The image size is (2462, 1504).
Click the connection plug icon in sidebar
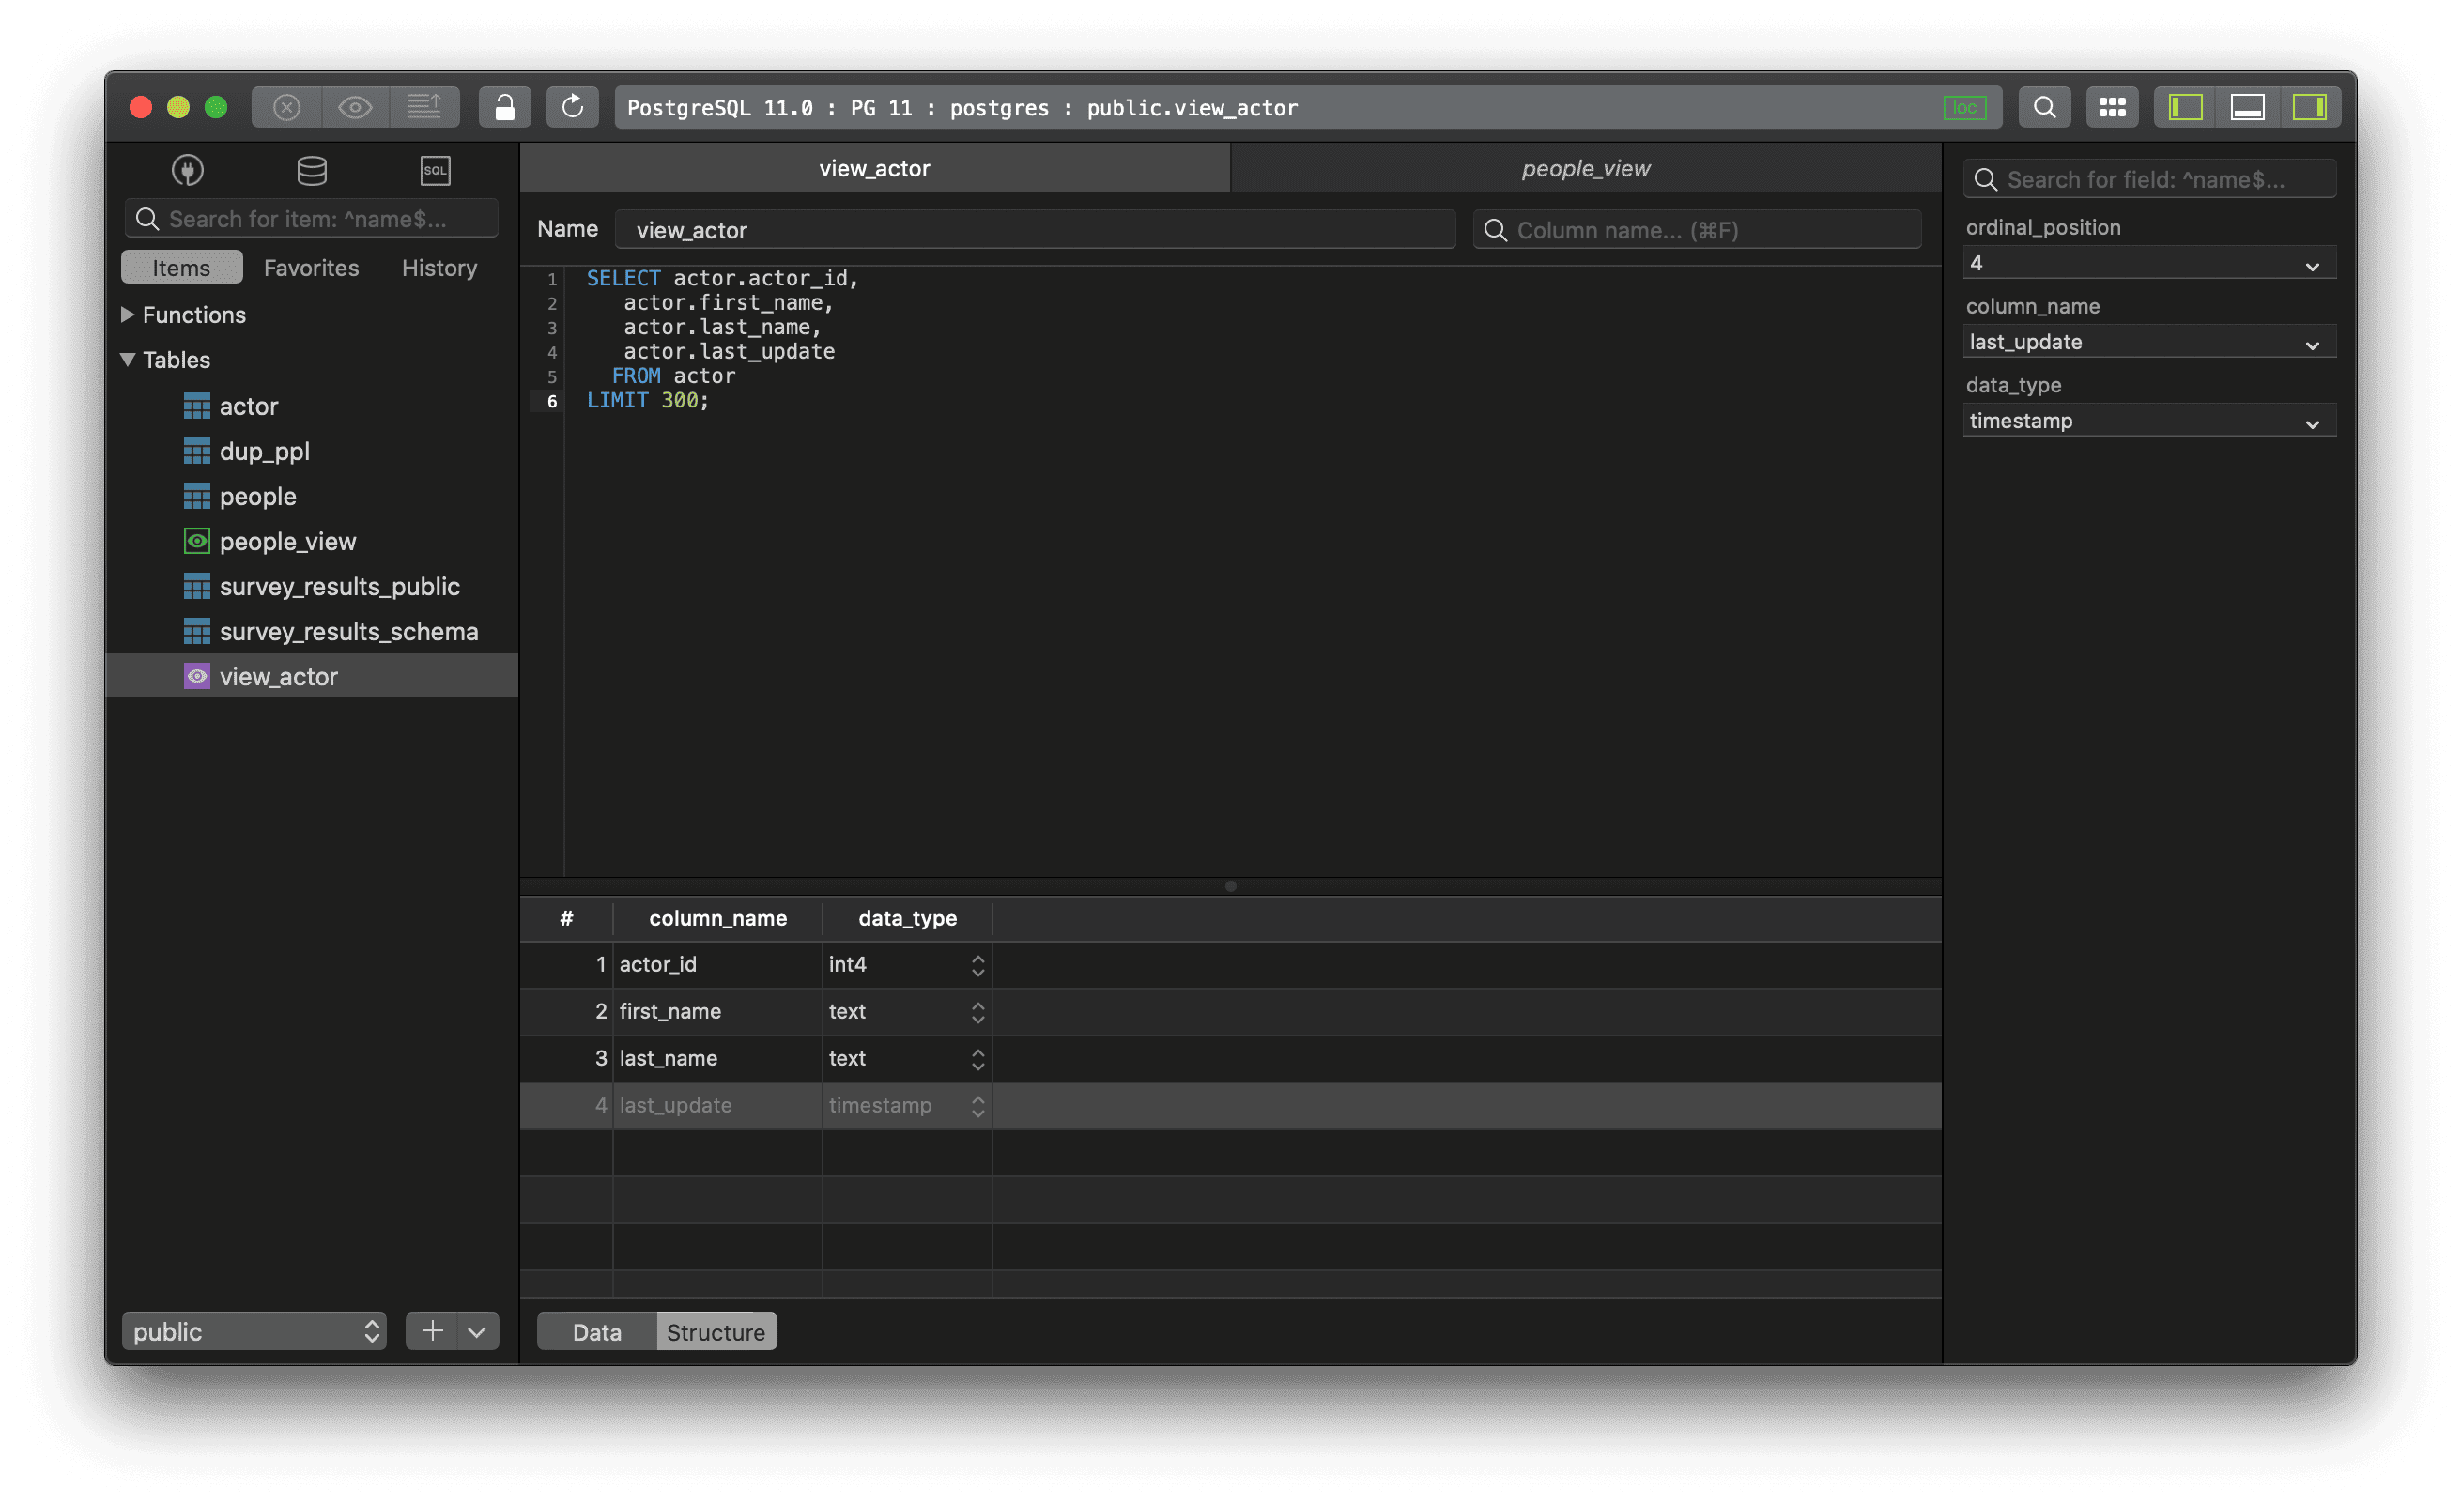pos(188,170)
